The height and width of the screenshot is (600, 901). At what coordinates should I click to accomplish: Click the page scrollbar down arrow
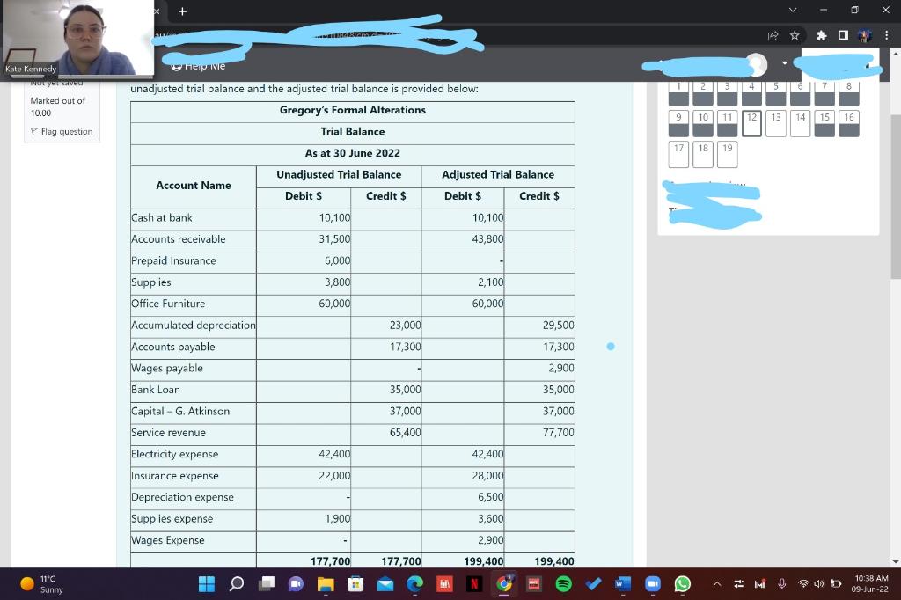click(x=895, y=561)
